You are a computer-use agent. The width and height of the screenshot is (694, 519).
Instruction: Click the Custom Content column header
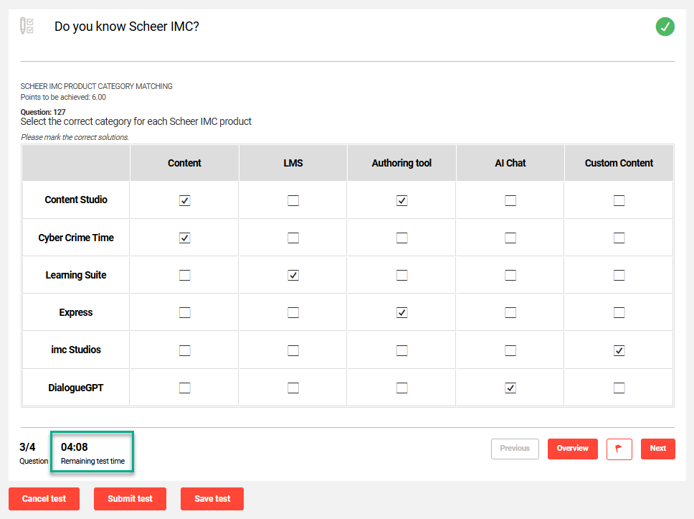pos(619,163)
